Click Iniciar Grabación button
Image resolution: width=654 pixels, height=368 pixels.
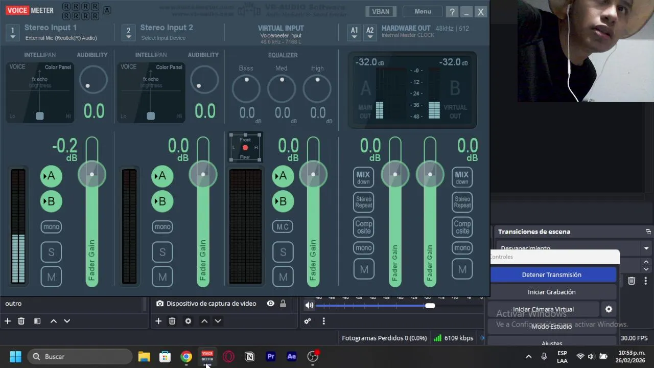point(552,292)
